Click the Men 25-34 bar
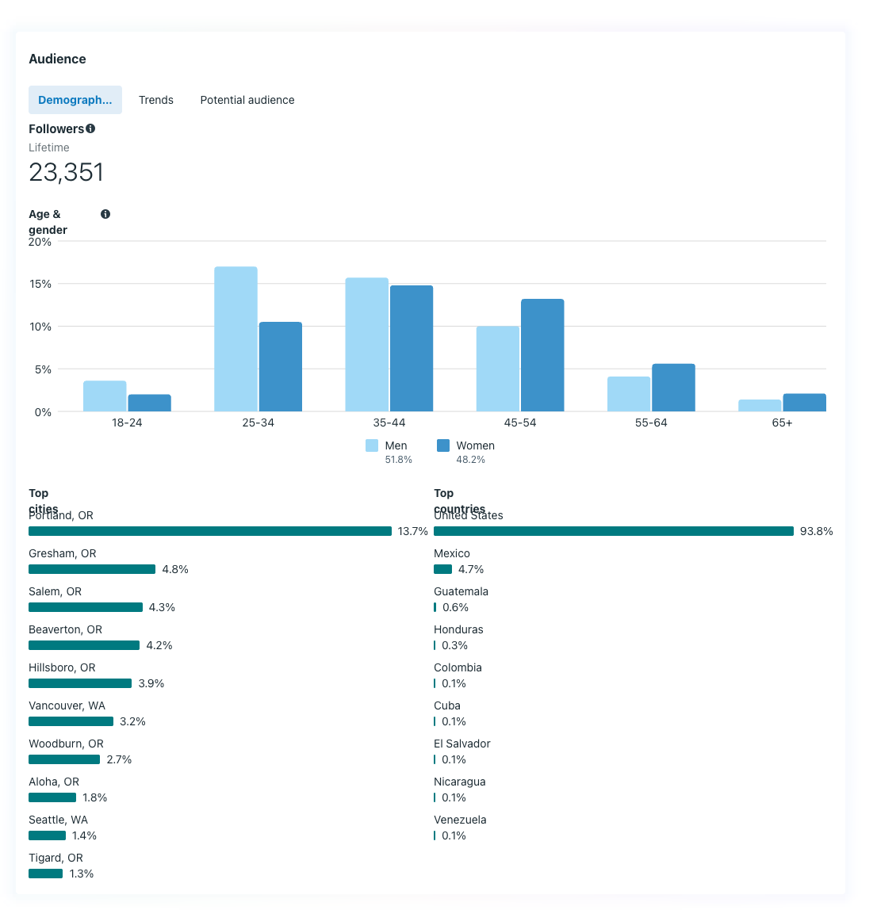Screen dimensions: 877x910 pyautogui.click(x=236, y=339)
